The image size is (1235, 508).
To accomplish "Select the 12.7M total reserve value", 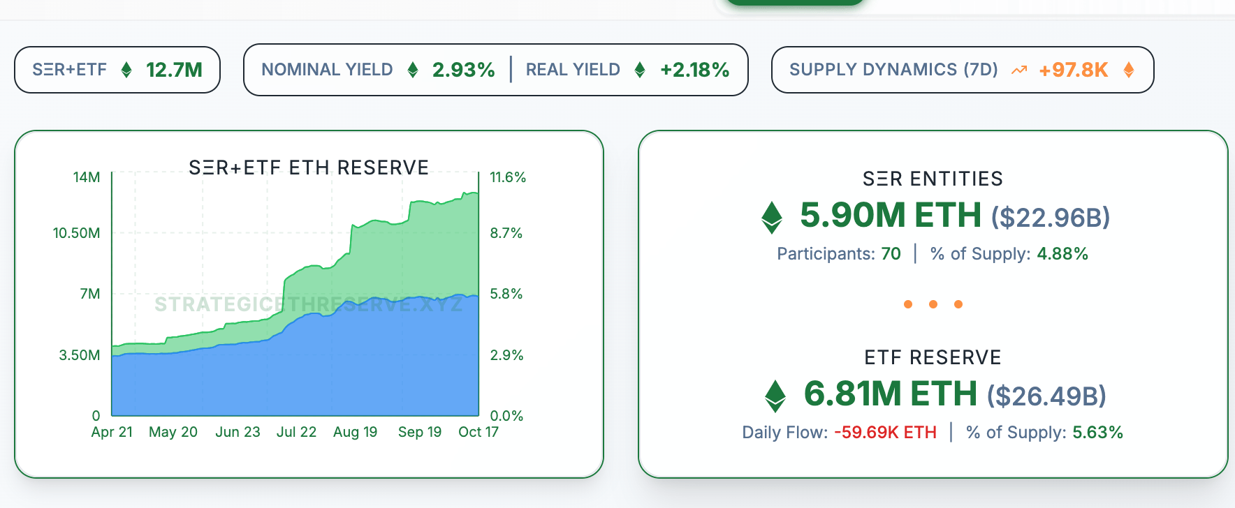I will point(174,70).
